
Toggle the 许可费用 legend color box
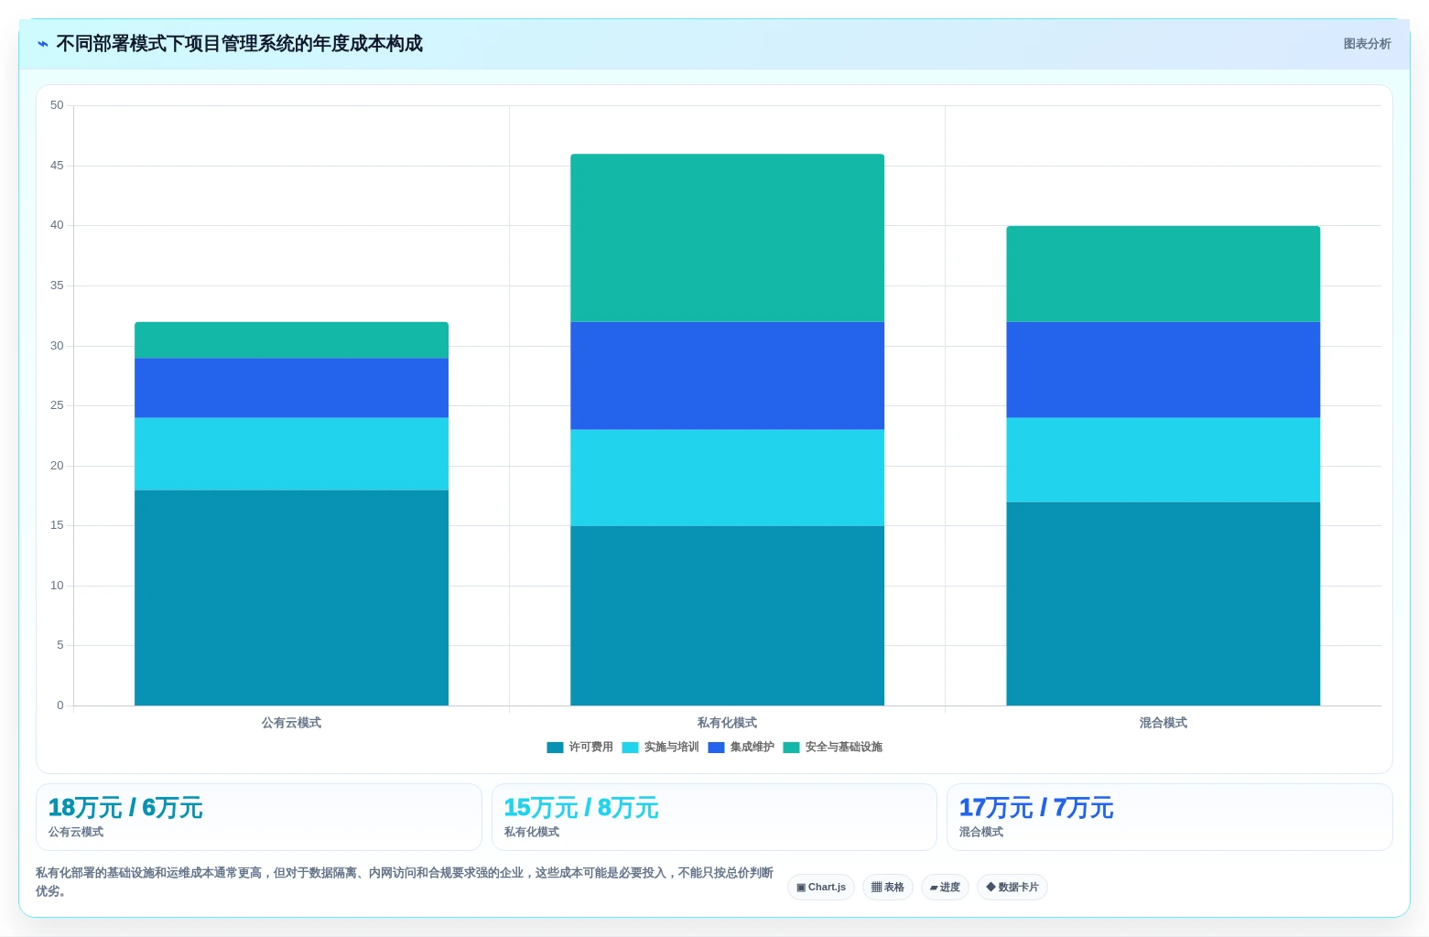555,748
